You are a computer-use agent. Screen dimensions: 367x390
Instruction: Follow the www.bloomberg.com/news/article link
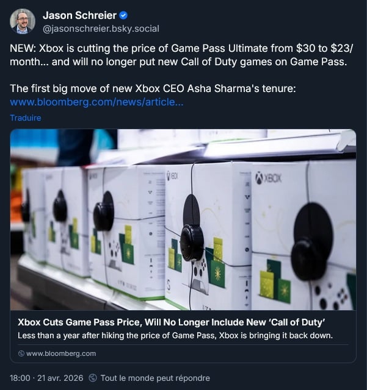coord(96,102)
